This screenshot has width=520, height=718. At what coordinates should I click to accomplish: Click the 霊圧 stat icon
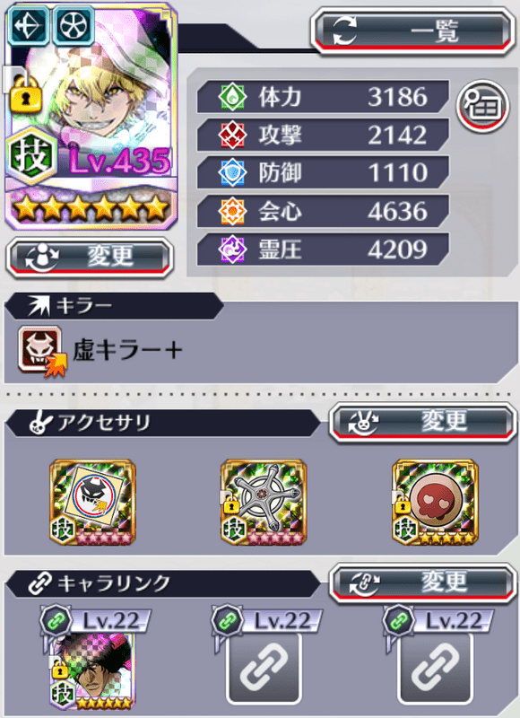point(232,250)
